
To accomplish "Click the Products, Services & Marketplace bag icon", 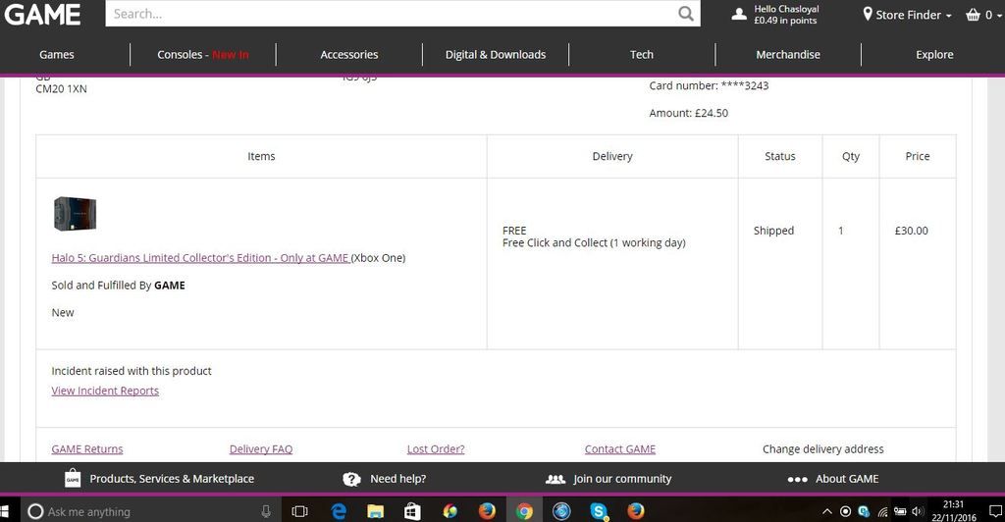I will (73, 479).
